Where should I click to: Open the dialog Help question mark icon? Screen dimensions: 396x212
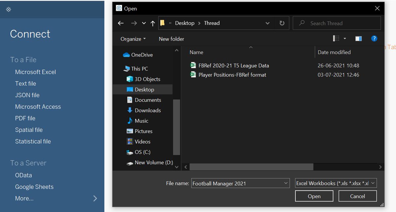374,39
